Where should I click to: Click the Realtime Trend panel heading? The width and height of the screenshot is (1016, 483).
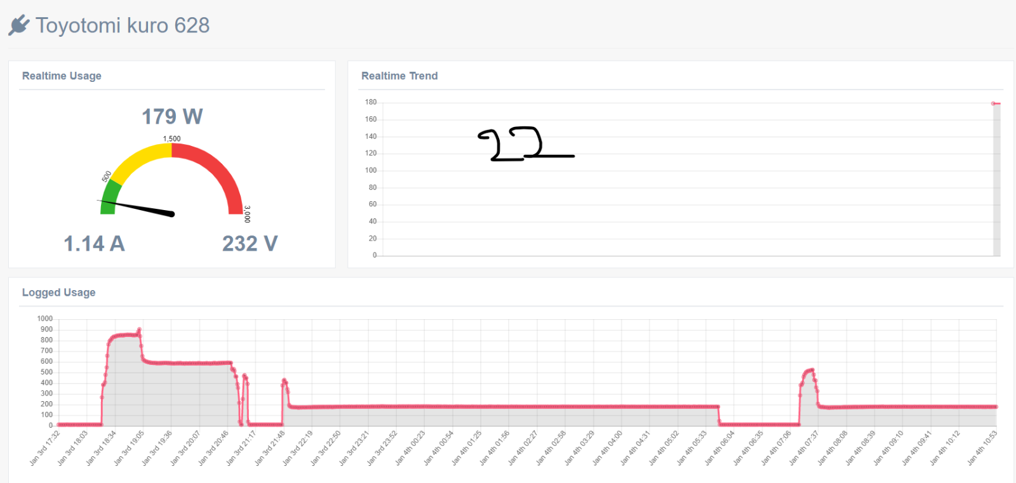399,76
